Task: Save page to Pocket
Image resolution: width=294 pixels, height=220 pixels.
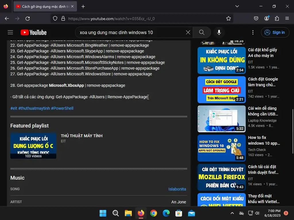Action: (x=256, y=19)
